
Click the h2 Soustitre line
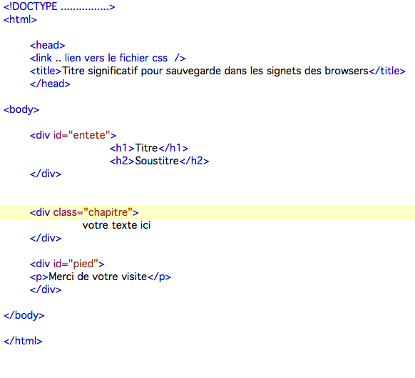click(159, 161)
